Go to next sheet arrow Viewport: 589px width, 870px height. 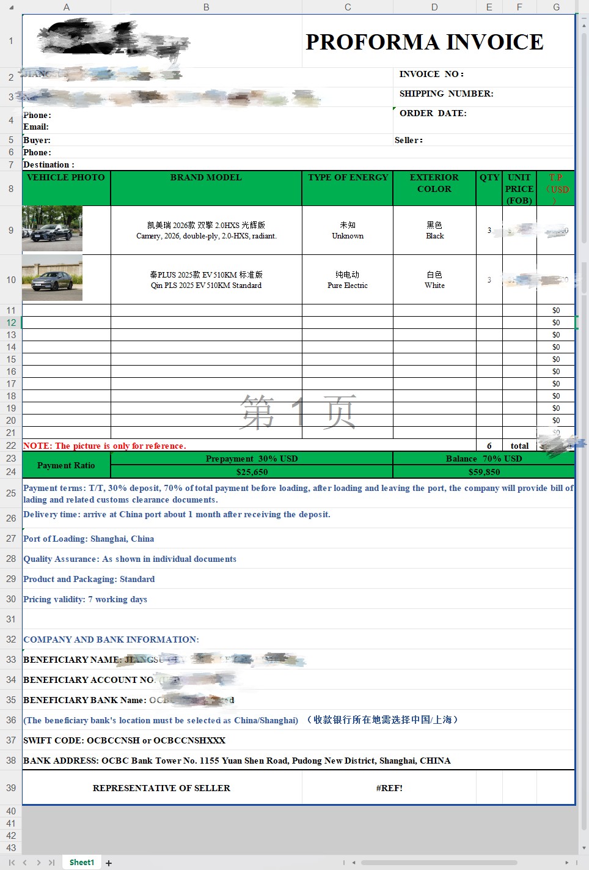coord(38,863)
